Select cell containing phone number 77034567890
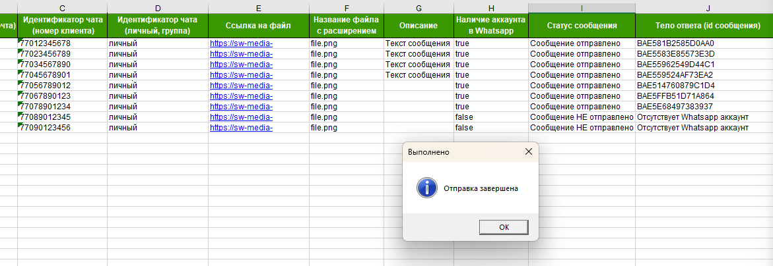 46,65
